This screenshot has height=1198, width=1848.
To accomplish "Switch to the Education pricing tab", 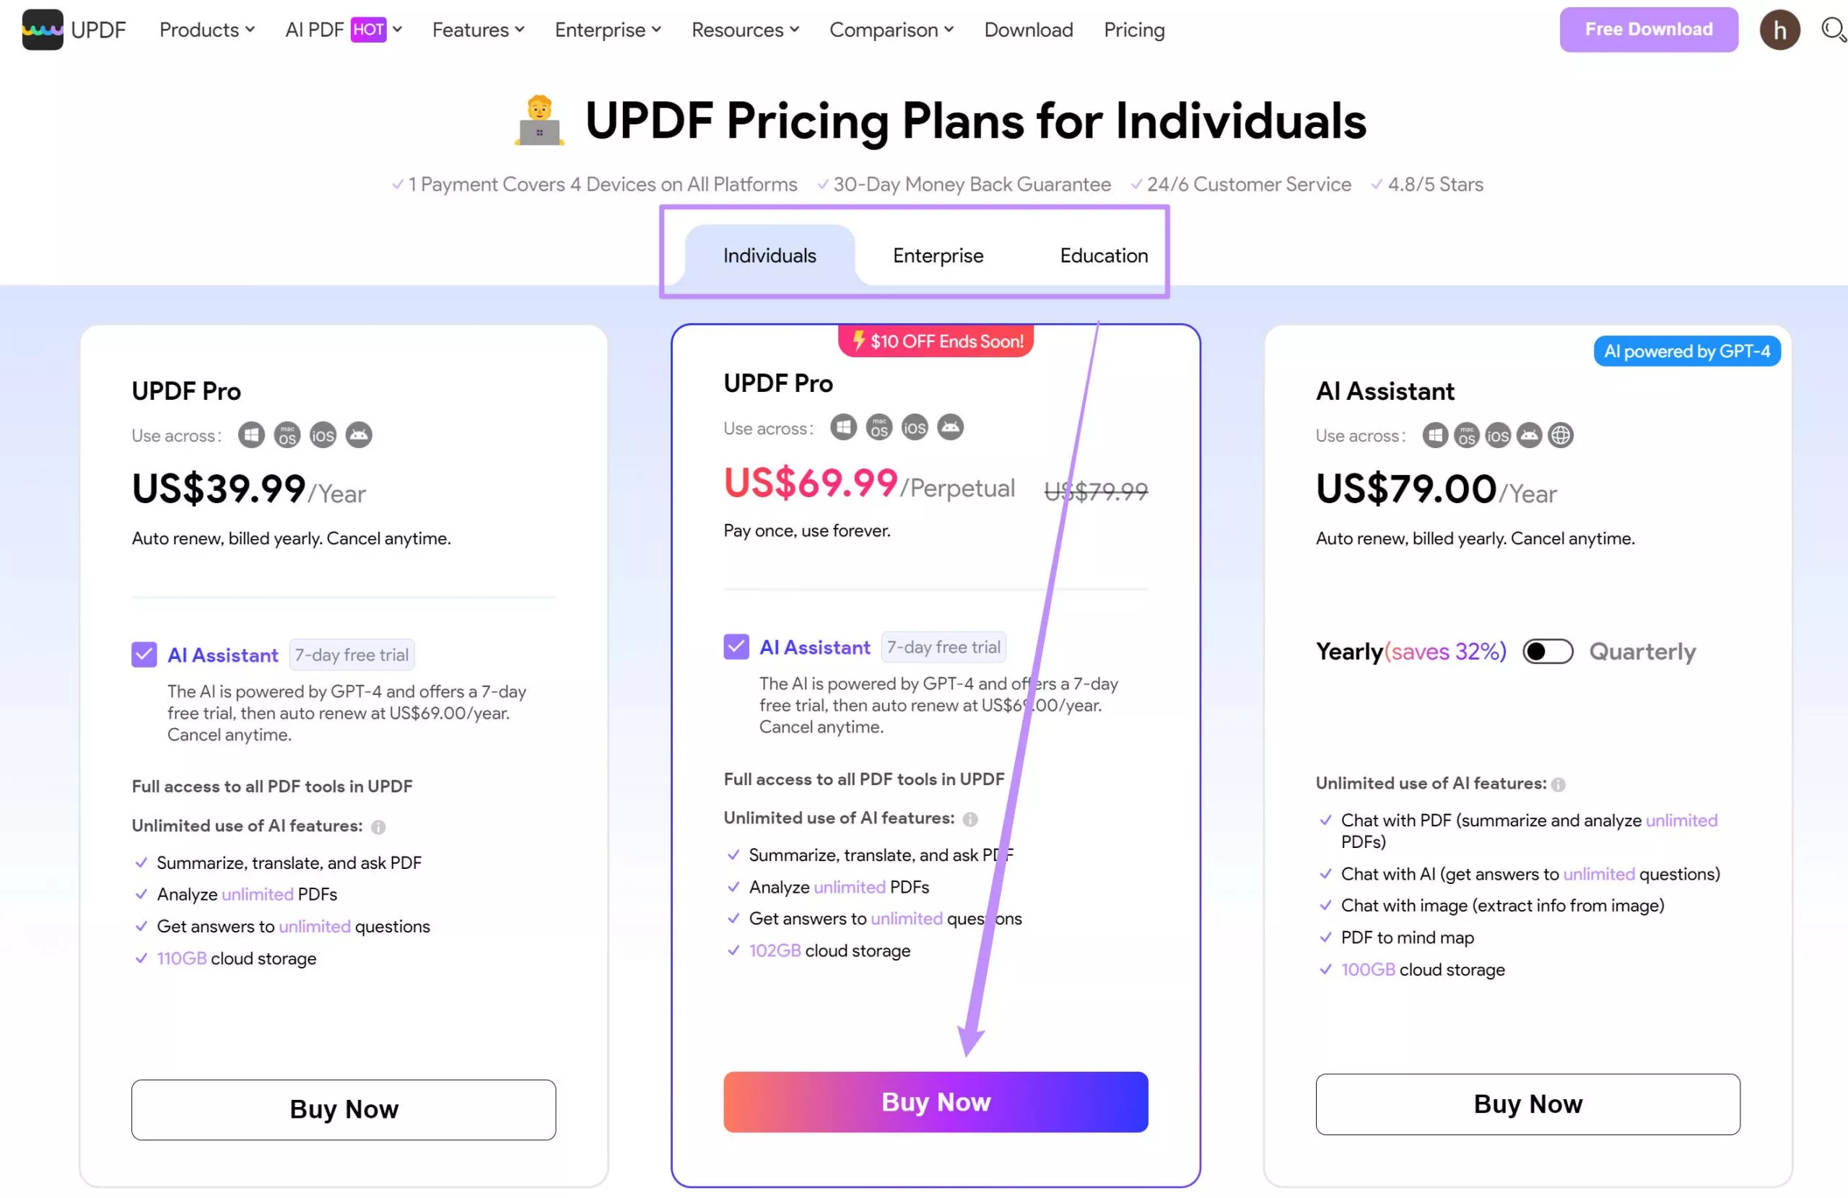I will 1102,255.
